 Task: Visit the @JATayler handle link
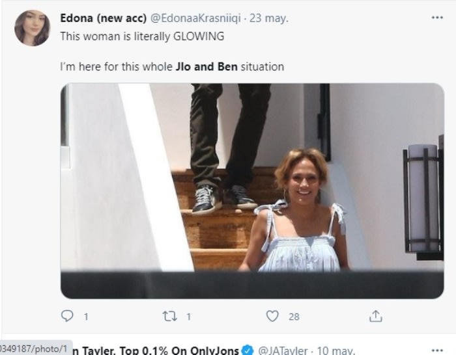(x=283, y=350)
